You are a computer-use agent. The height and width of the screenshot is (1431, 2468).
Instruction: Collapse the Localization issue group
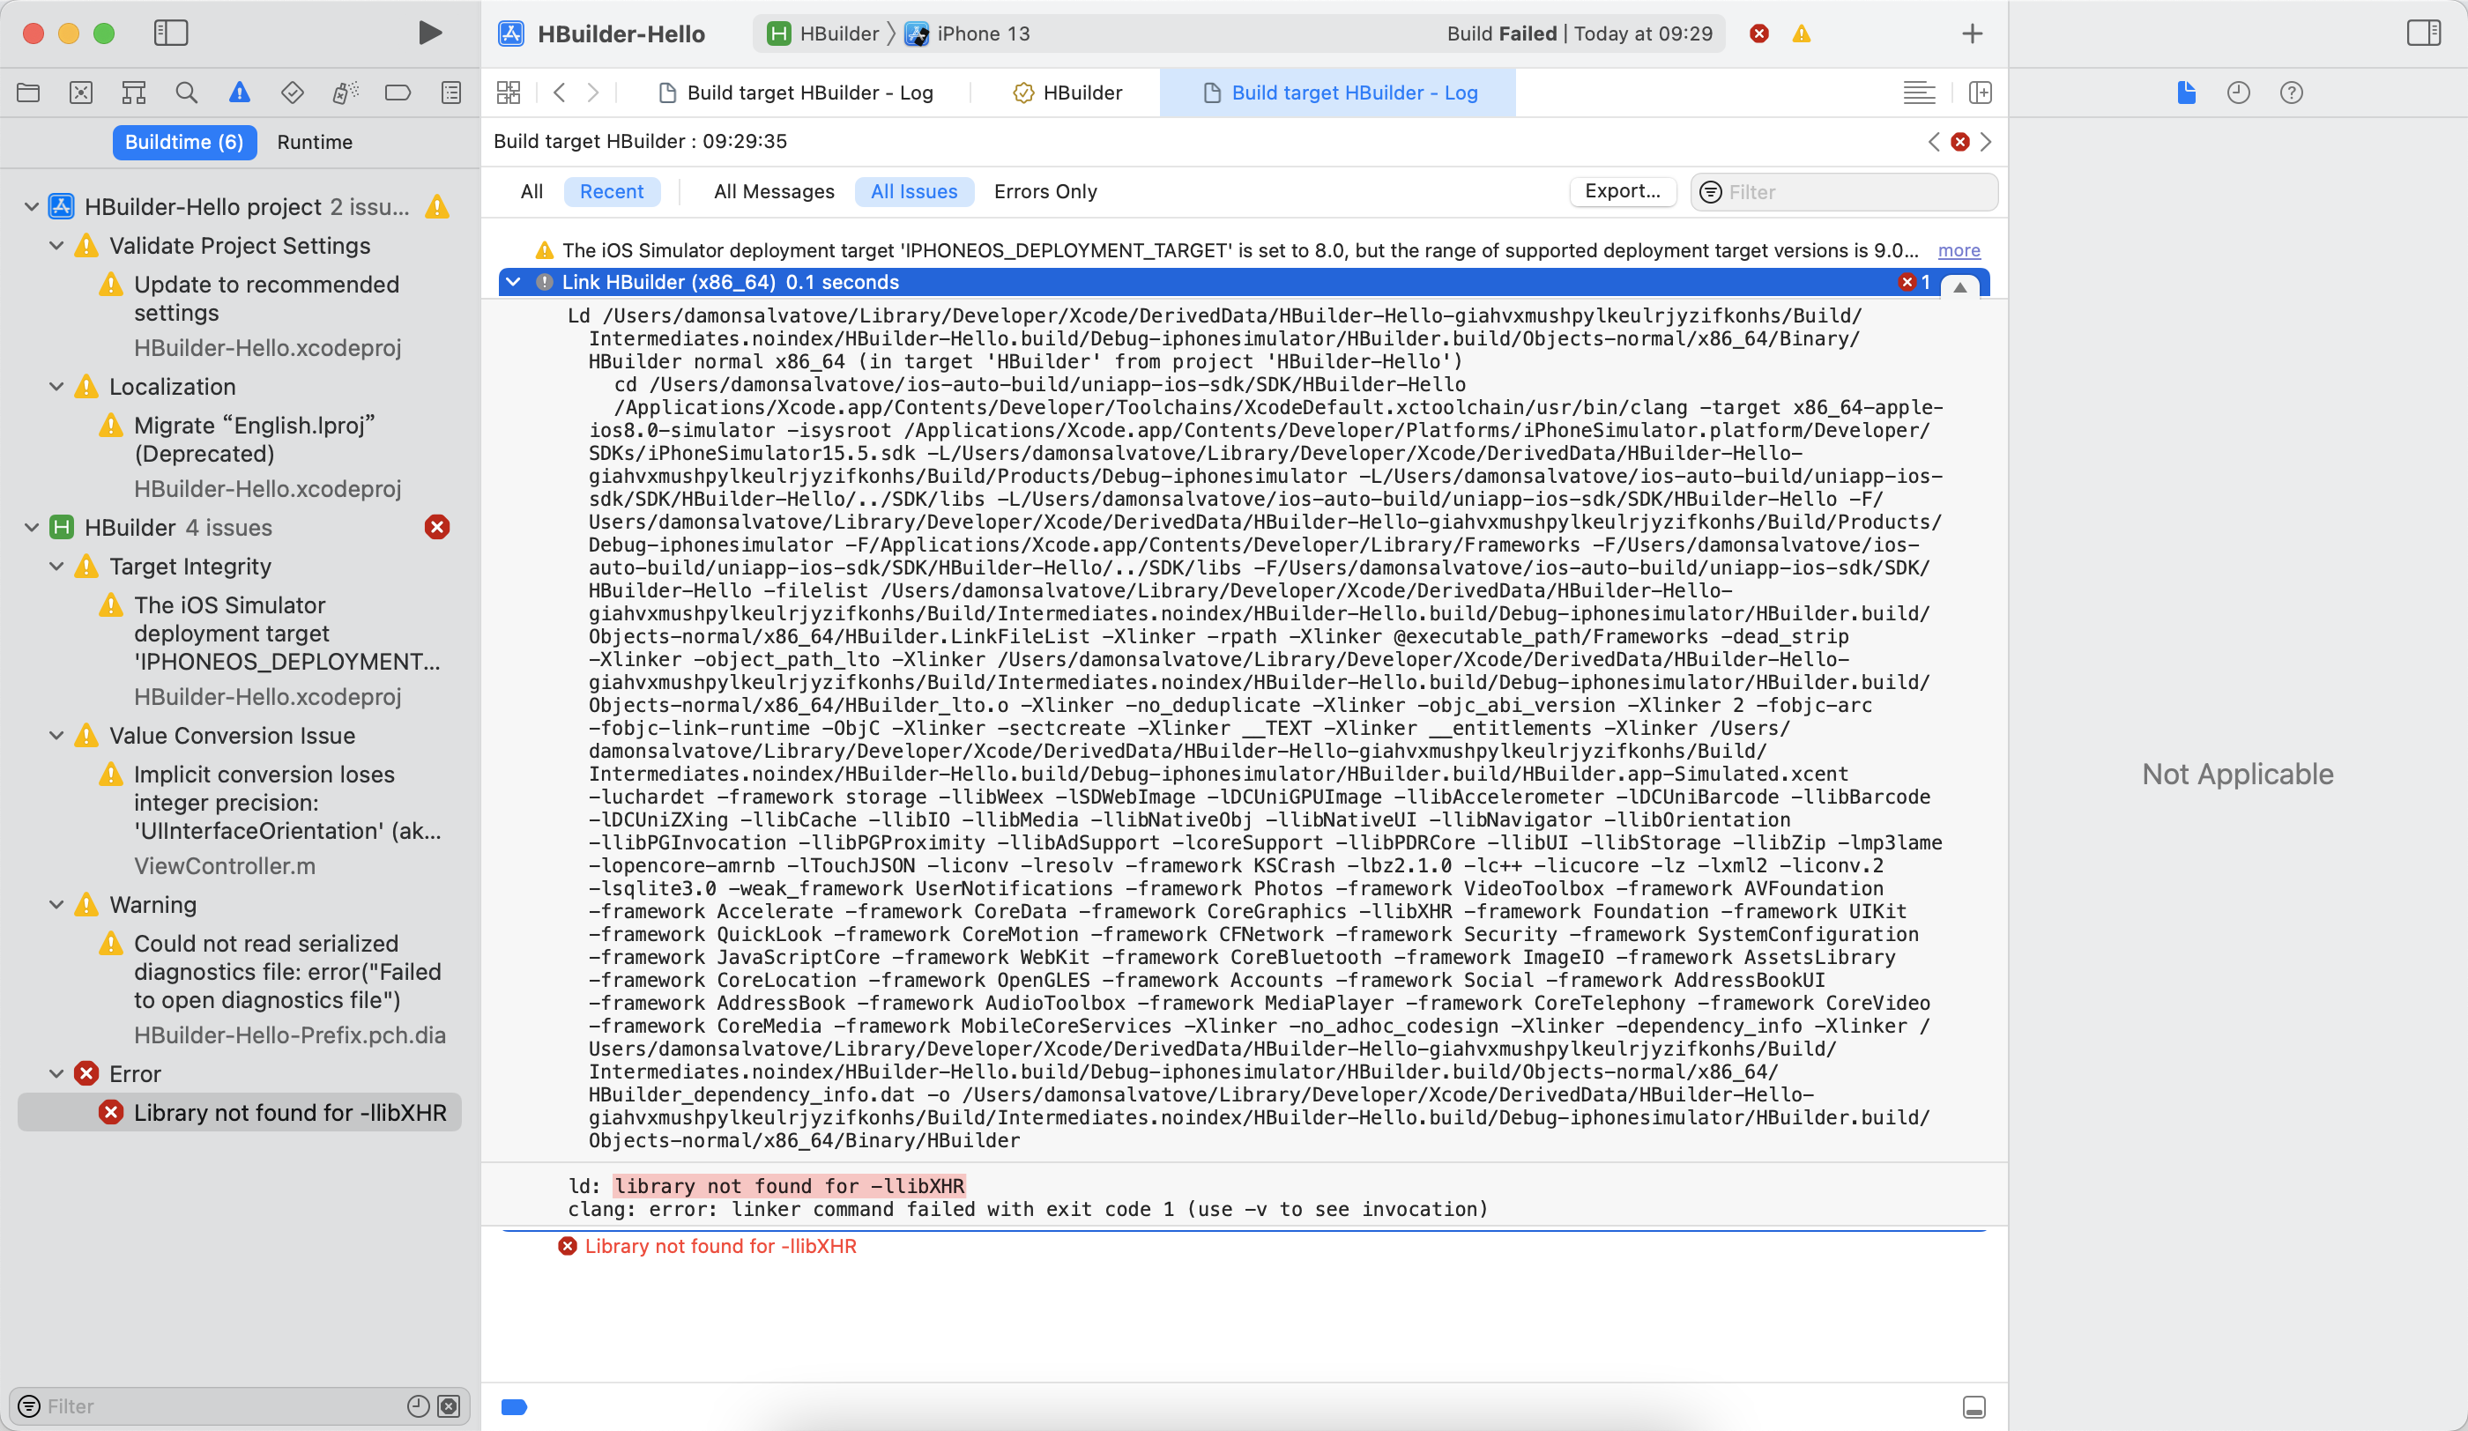click(56, 387)
